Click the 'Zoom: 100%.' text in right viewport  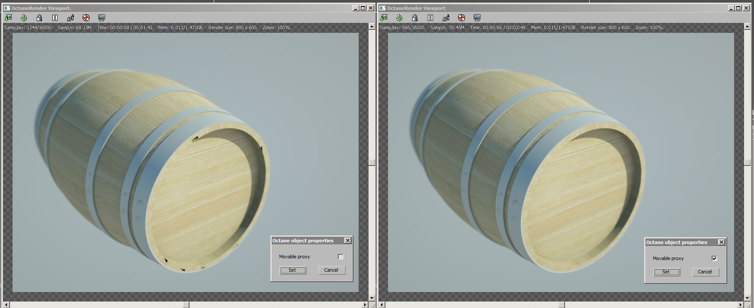pyautogui.click(x=650, y=28)
